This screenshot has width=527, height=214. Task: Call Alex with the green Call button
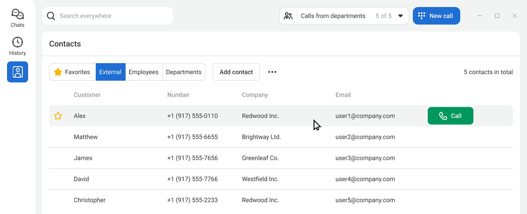[451, 116]
